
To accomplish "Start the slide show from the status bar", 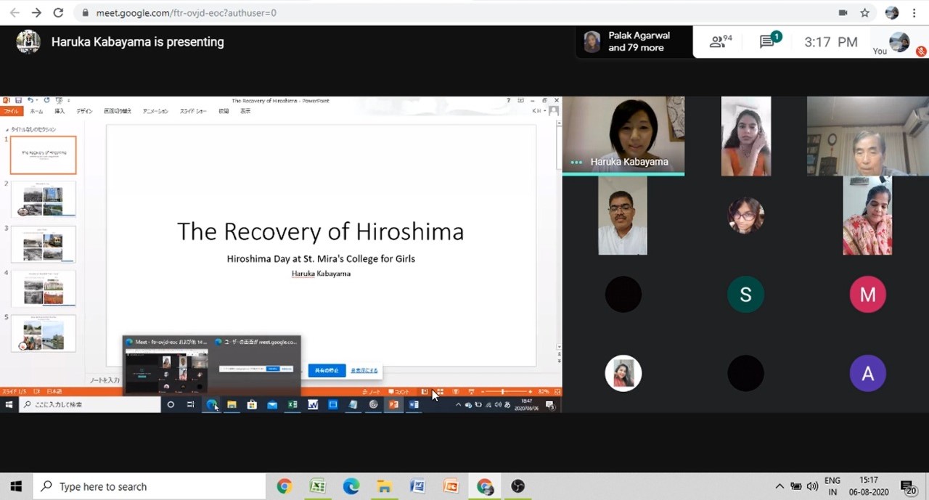I will (472, 392).
